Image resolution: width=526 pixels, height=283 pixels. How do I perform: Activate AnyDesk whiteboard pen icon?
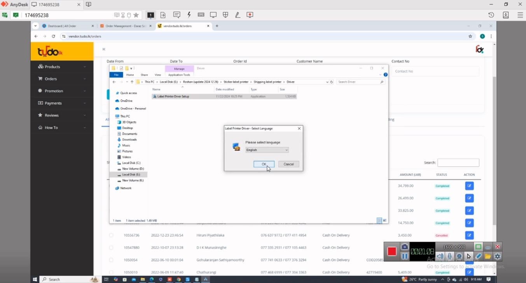[238, 15]
